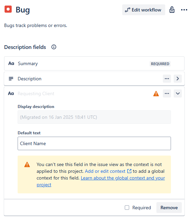This screenshot has height=218, width=195.
Task: Collapse the Requesting Client field
Action: point(178,93)
